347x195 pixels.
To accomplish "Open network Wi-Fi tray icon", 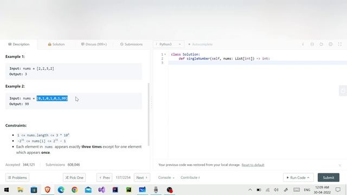I will (267, 190).
